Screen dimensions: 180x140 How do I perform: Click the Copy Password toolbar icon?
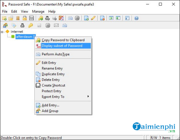[41, 18]
